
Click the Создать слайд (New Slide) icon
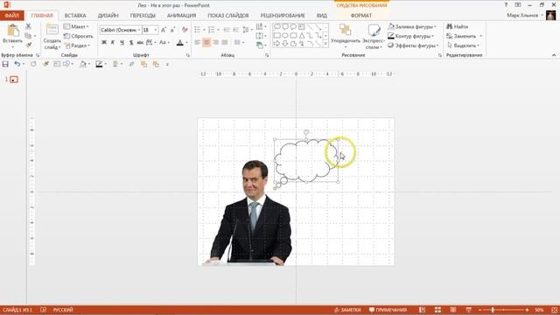(52, 30)
